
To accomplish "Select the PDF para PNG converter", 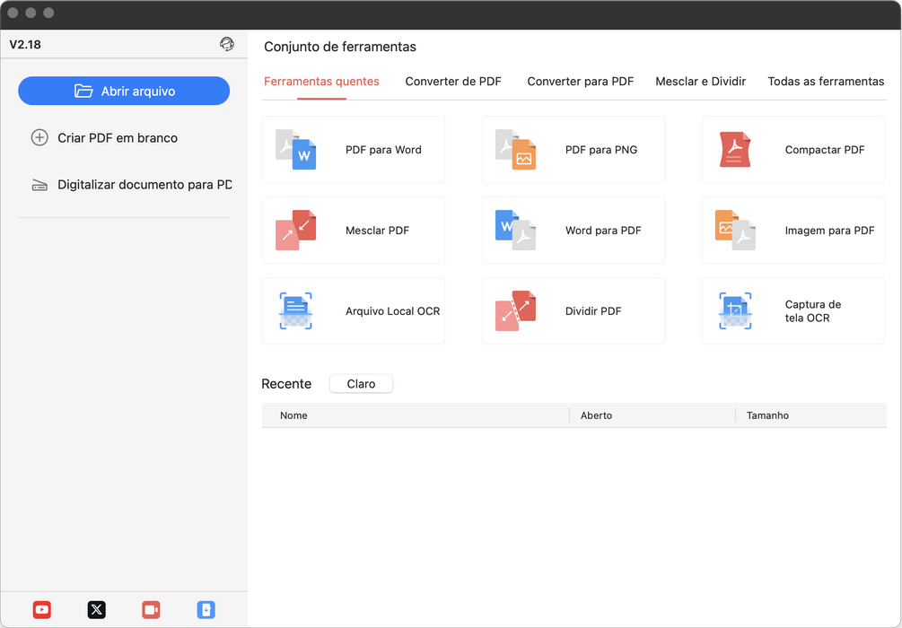I will pos(573,149).
